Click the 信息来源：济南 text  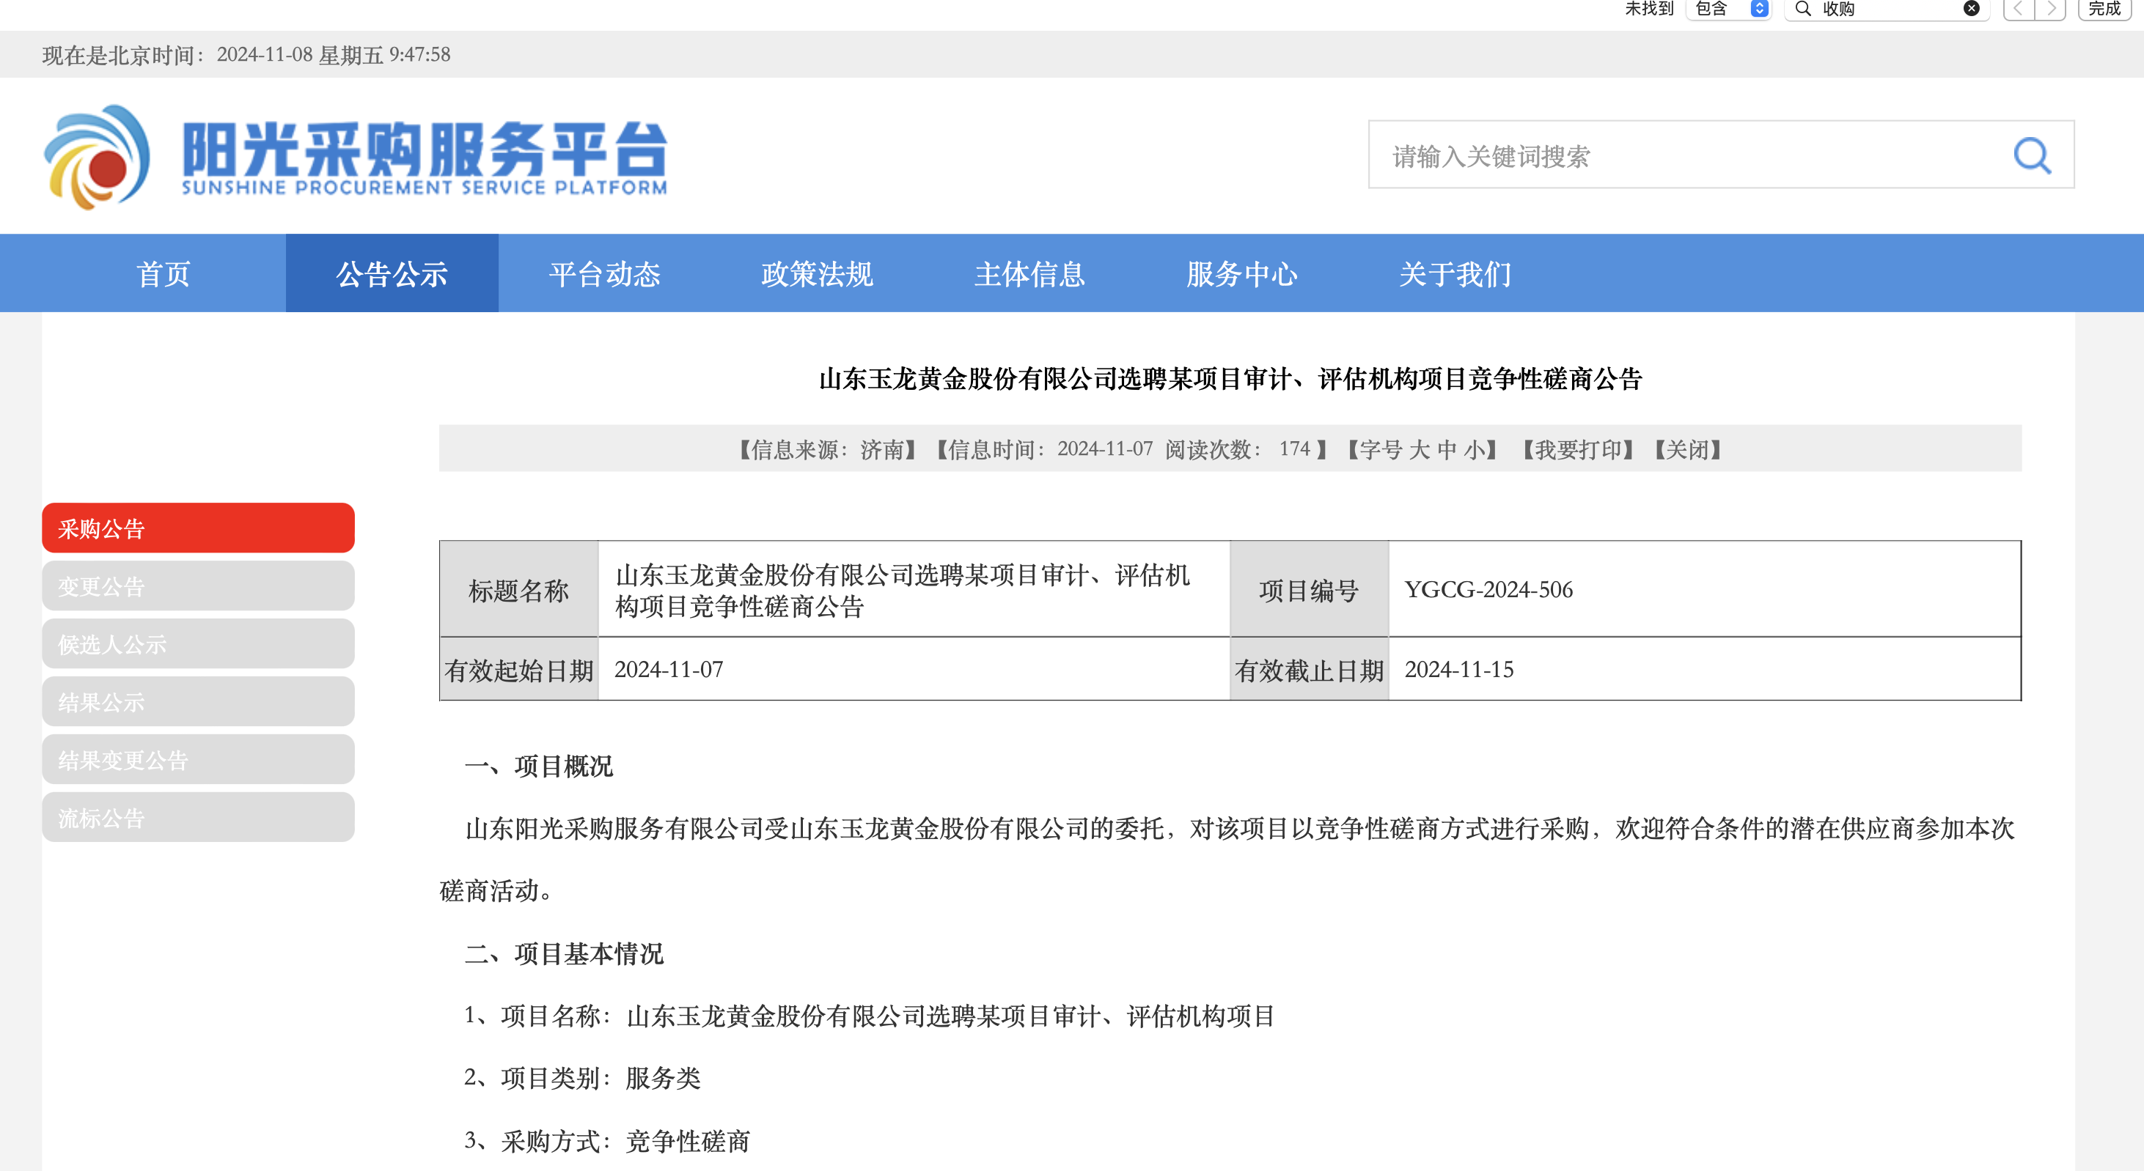pos(827,450)
